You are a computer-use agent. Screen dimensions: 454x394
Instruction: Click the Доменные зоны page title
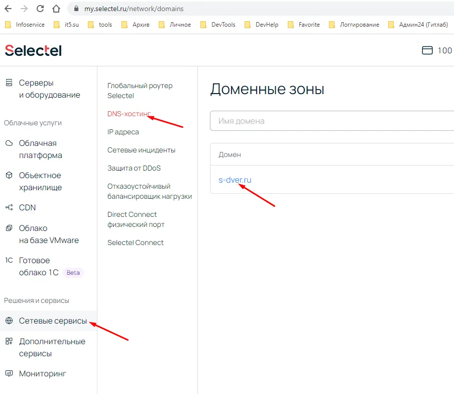coord(267,89)
